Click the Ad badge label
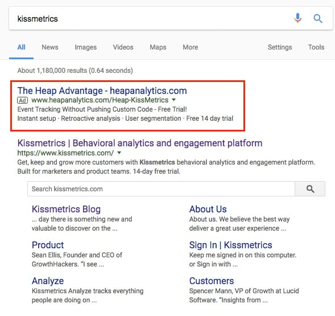This screenshot has height=316, width=335. click(x=22, y=100)
